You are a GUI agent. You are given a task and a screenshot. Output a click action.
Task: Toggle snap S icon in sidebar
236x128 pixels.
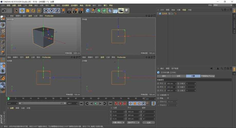(x=3, y=71)
